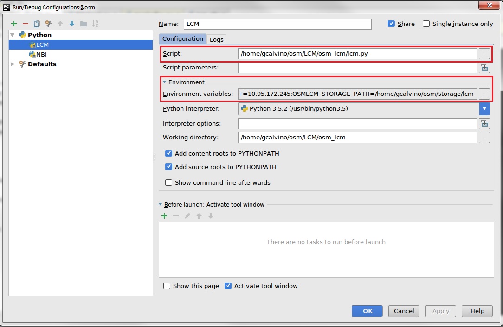Open the Python interpreter dropdown
This screenshot has width=503, height=327.
point(484,109)
